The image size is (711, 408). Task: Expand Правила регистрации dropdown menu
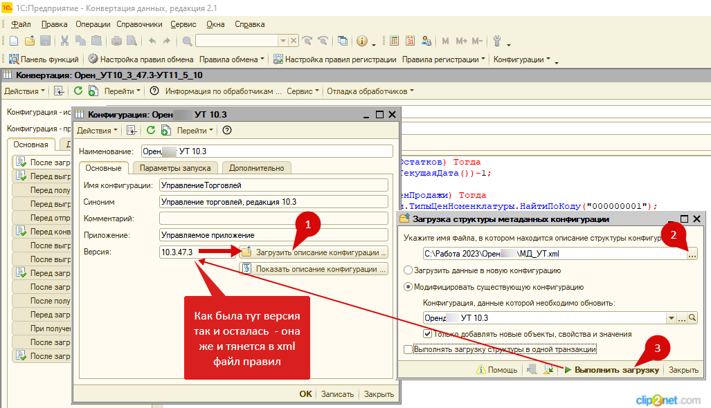pos(444,59)
